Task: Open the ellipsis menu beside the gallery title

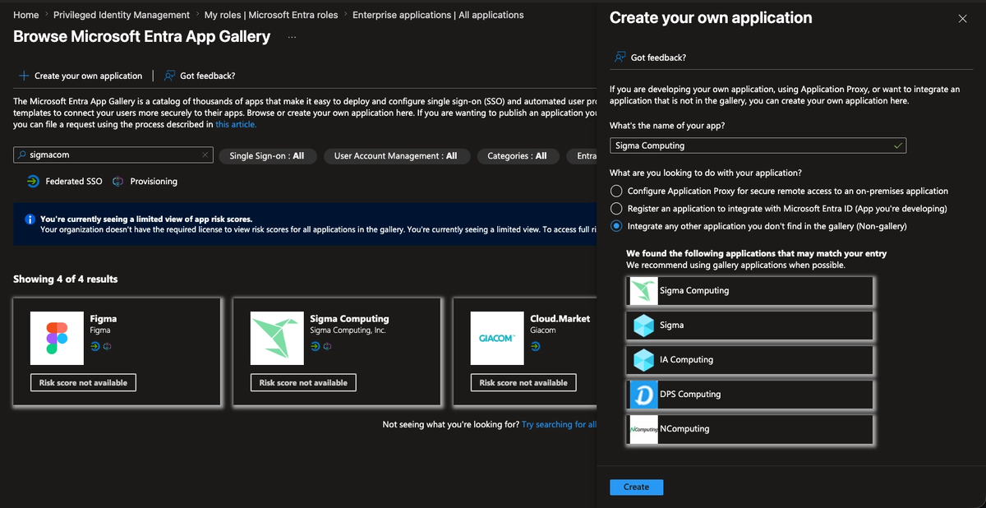Action: click(293, 37)
